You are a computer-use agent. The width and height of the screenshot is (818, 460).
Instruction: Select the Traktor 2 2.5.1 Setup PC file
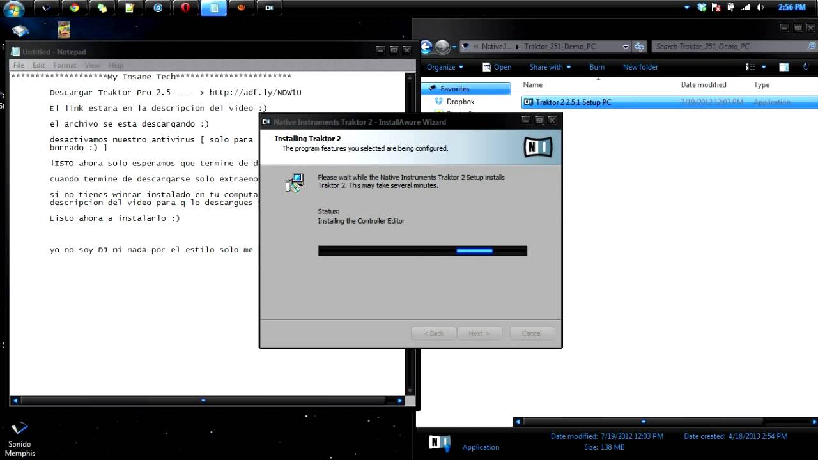669,102
